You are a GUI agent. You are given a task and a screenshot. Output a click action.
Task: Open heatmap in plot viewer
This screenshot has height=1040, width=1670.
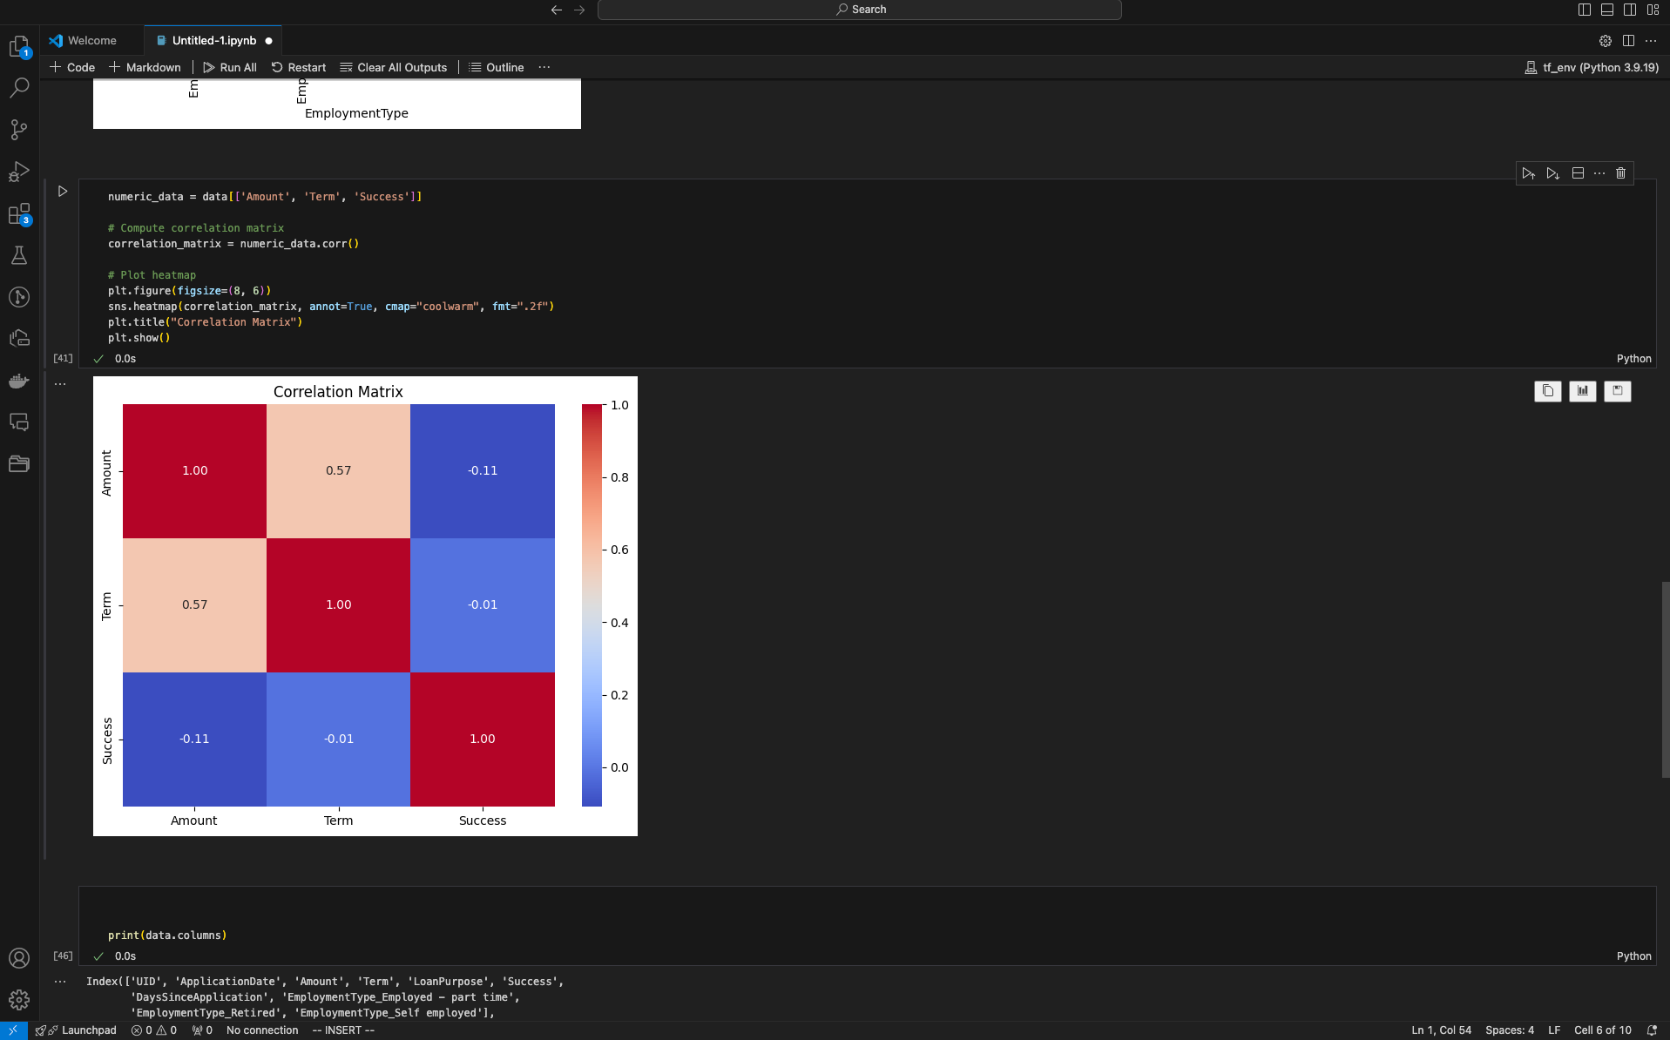1583,391
